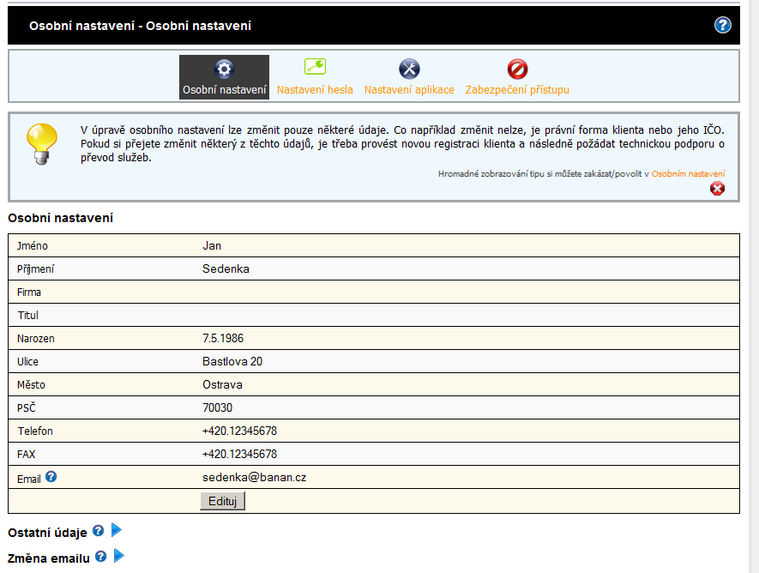Click the email value sedenka@banan.cz

254,477
